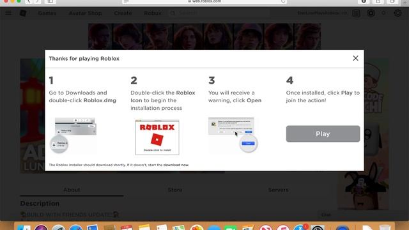Close the Thanks for playing Roblox dialog

[355, 58]
